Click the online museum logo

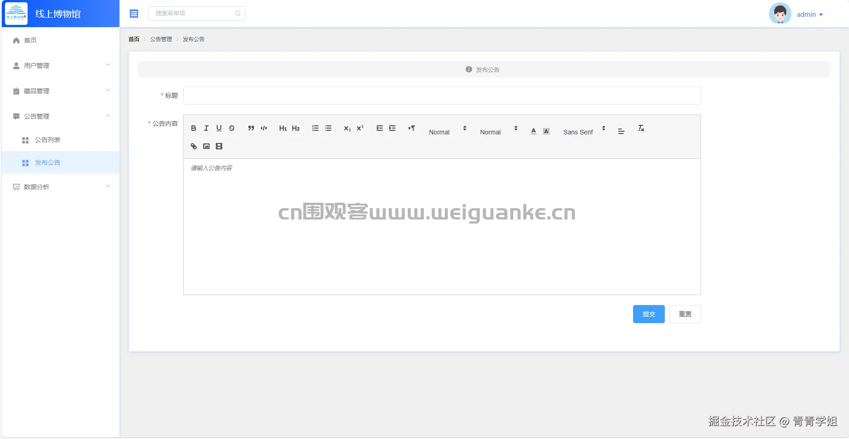point(16,14)
